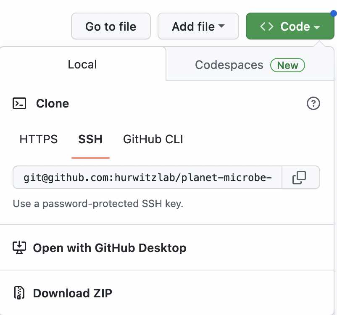Viewport: 337px width, 315px height.
Task: Click the GitHub Desktop download icon
Action: click(x=19, y=248)
